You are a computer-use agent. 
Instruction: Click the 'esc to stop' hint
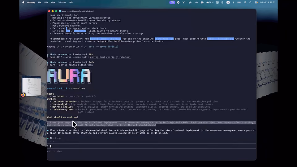pos(54,151)
